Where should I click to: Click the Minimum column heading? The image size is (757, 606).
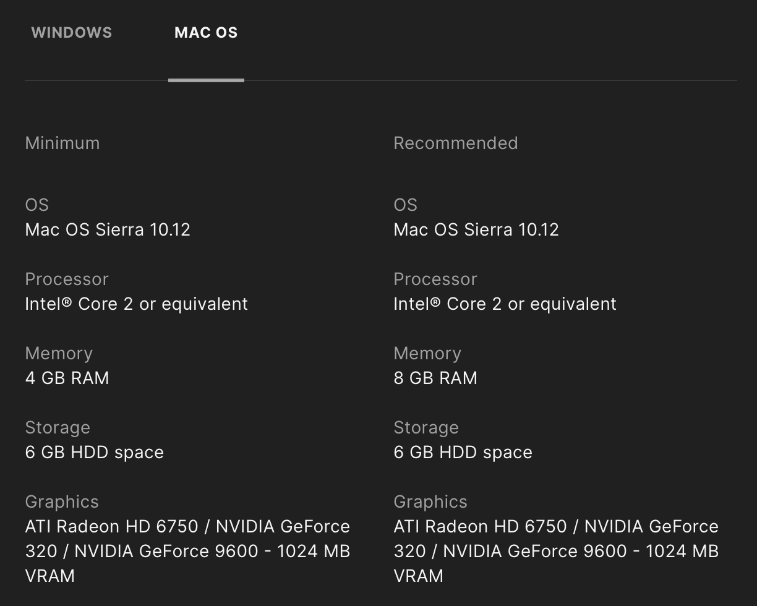pyautogui.click(x=62, y=143)
